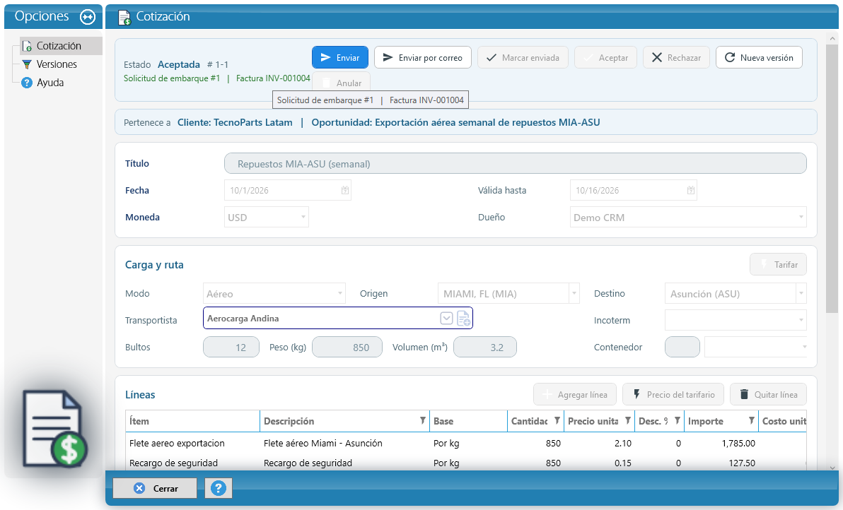Collapse the Opciones panel arrow icon
Viewport: 843px width, 510px height.
click(88, 17)
